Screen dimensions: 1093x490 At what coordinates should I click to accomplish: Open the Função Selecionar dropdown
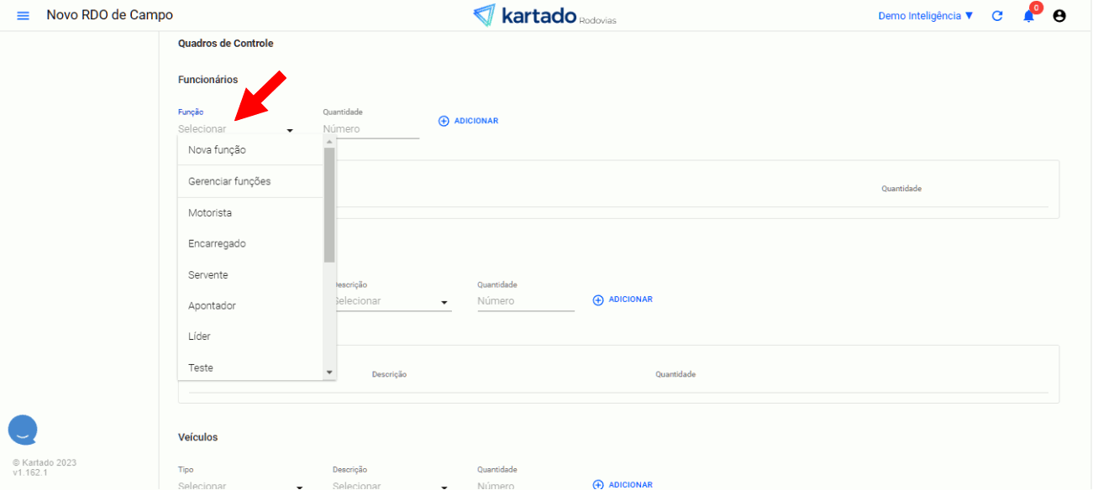tap(235, 129)
